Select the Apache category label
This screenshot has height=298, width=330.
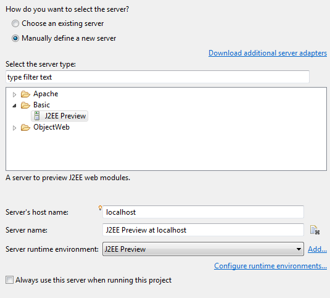(x=46, y=94)
